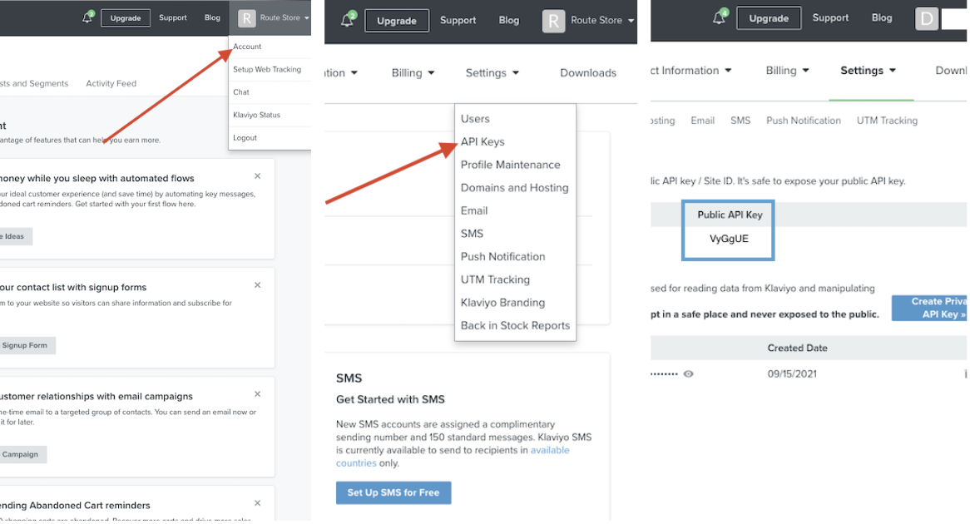Open Route Store dropdown in middle panel
The image size is (970, 524).
coord(602,21)
